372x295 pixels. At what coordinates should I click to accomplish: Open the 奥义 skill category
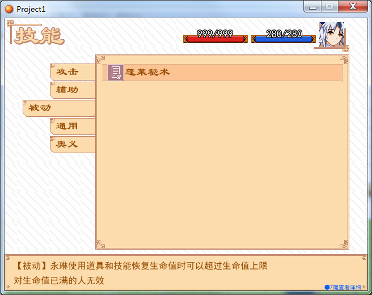tap(73, 144)
